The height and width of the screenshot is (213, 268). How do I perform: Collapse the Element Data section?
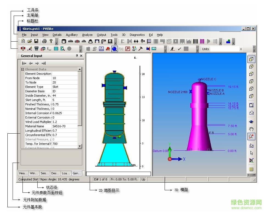23,69
